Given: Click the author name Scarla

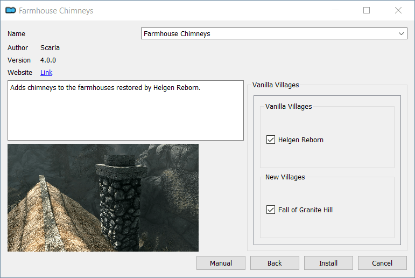Looking at the screenshot, I should 50,48.
